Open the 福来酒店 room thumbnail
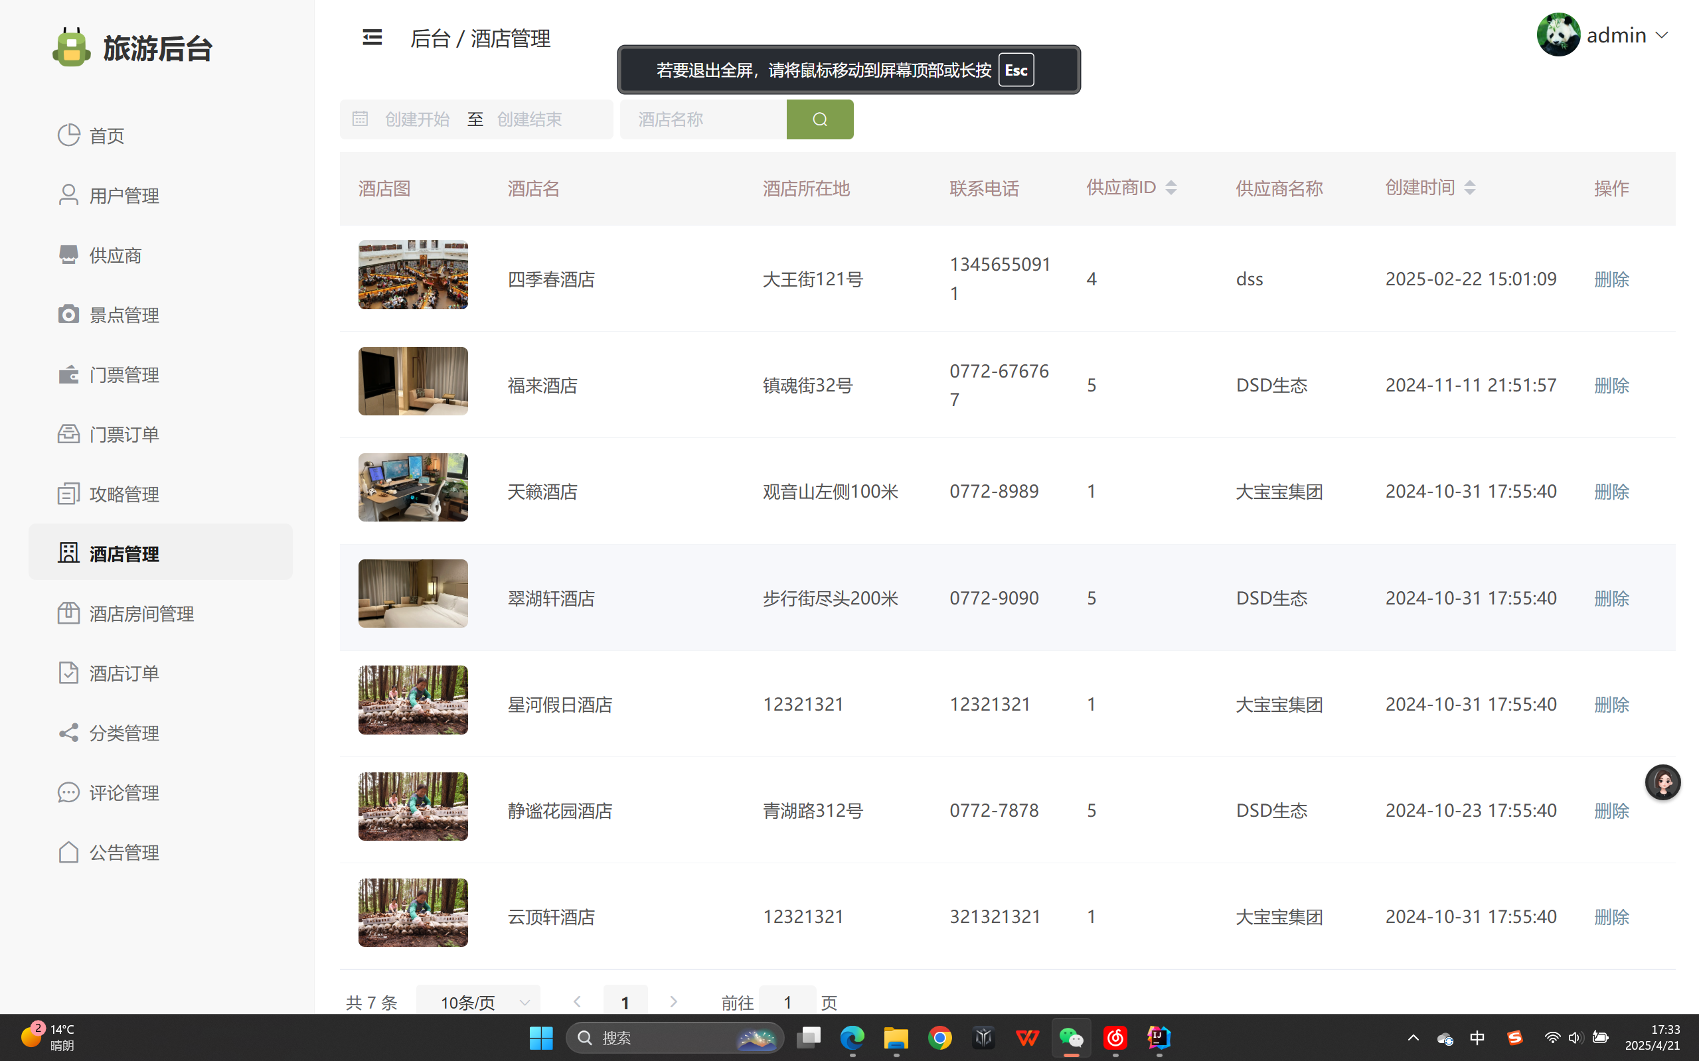 click(x=413, y=381)
